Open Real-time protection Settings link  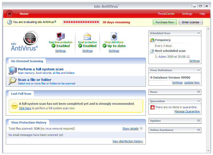click(61, 51)
